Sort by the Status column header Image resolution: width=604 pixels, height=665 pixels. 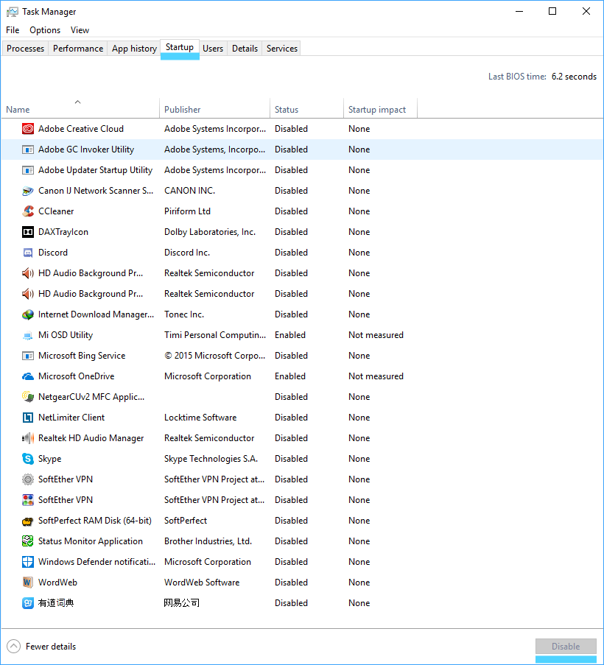click(x=306, y=108)
